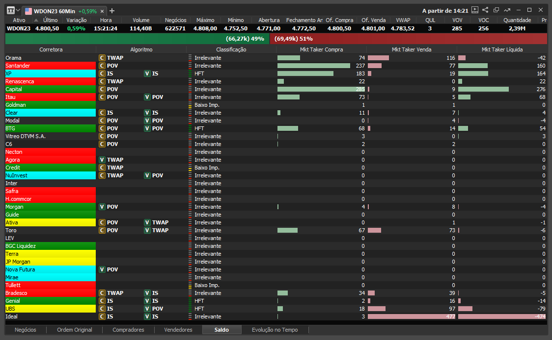Click the classification level indicator in Tullett row
The height and width of the screenshot is (340, 552).
(x=190, y=285)
